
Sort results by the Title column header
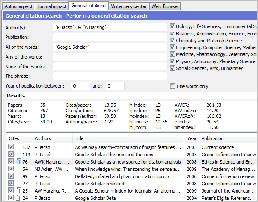128,138
